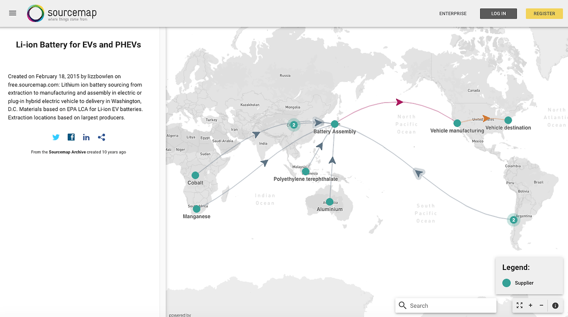Viewport: 568px width, 317px height.
Task: Open the map info icon
Action: 555,305
